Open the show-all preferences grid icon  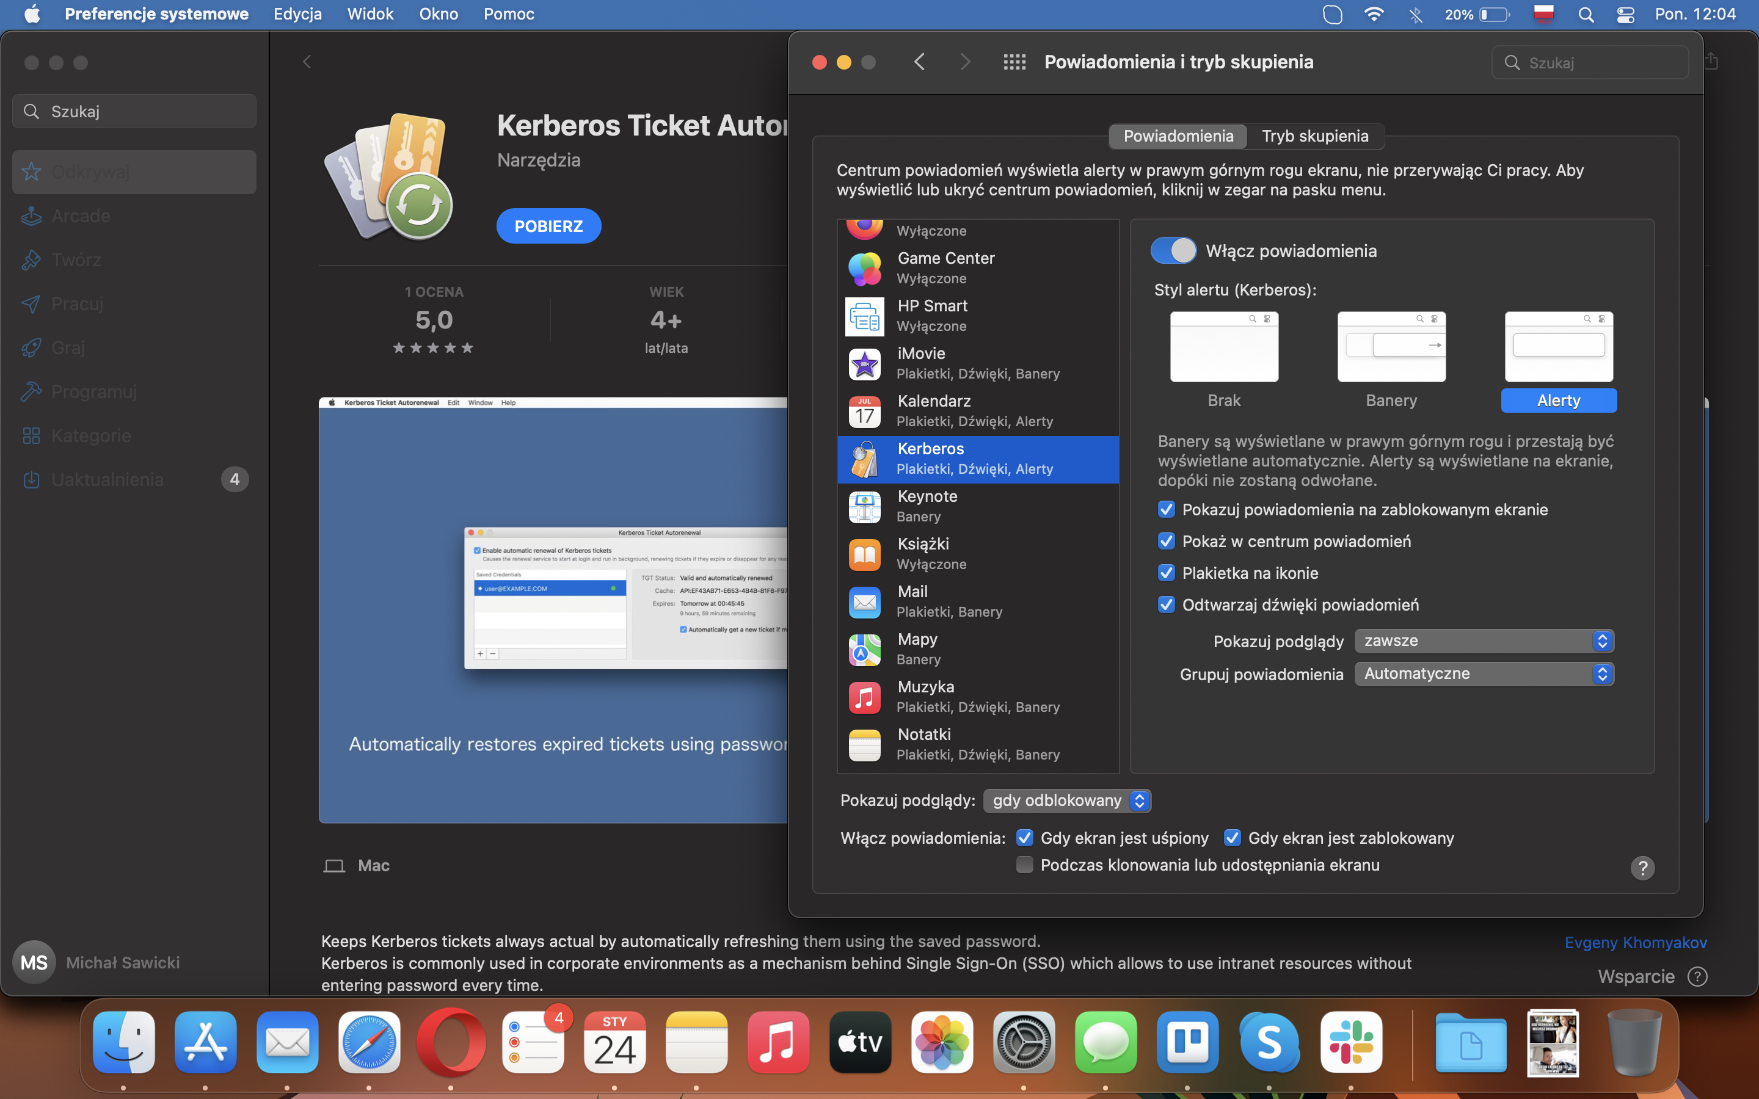point(1014,62)
